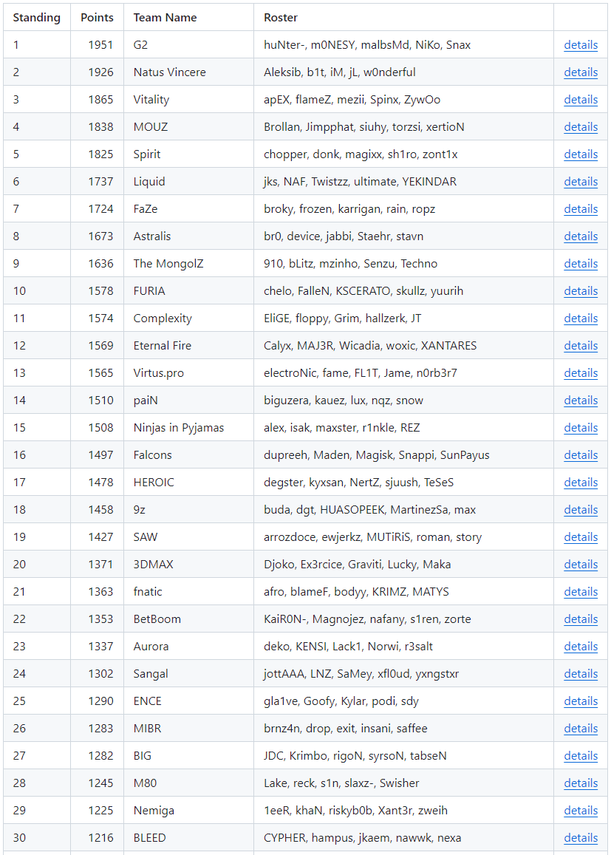Viewport: 611px width, 855px height.
Task: Open details link for Sangal
Action: point(581,674)
